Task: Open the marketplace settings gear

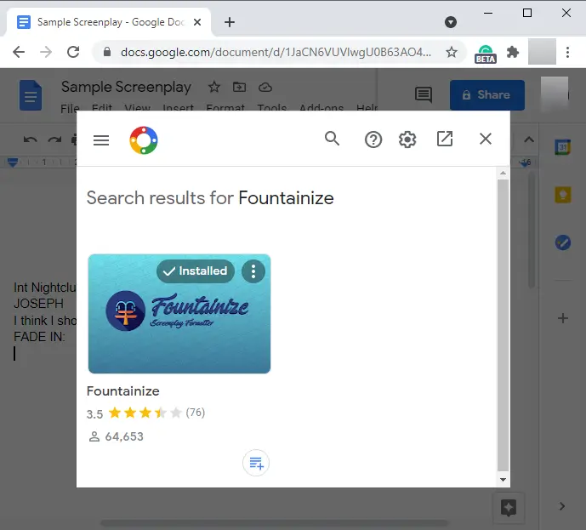Action: tap(407, 140)
